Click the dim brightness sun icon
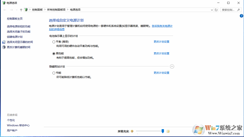244x137 pixels. [132, 131]
